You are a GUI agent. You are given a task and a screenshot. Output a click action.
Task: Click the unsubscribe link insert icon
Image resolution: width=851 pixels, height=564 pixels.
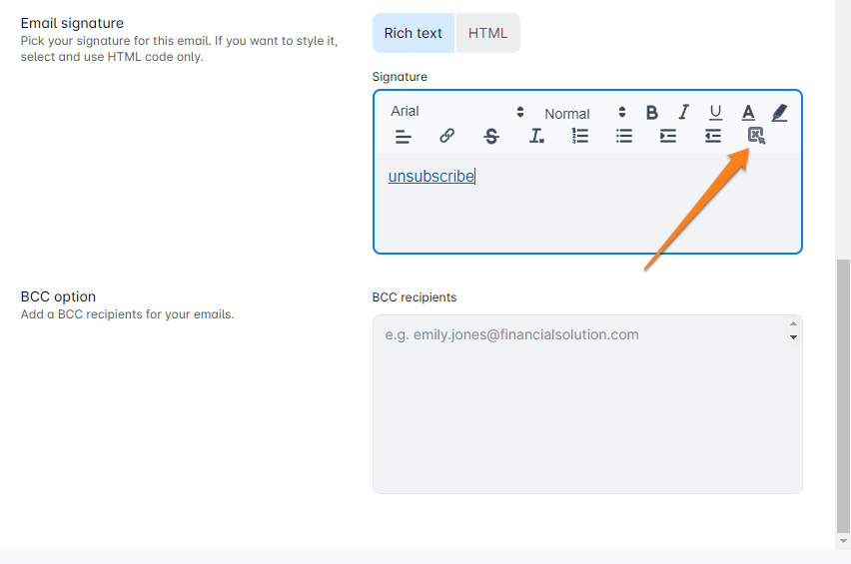756,136
